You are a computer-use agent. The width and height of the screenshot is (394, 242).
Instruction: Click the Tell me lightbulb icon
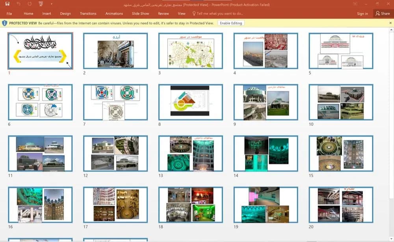194,13
